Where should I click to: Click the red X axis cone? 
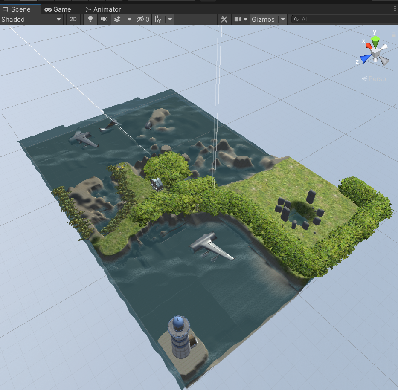click(x=369, y=46)
